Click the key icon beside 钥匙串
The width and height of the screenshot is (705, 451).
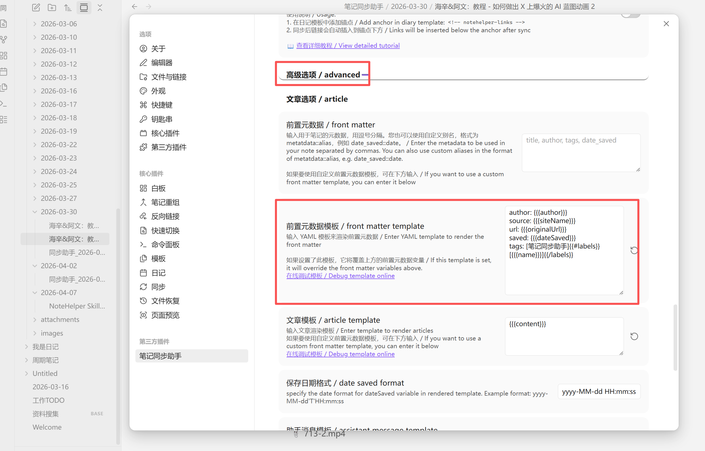(143, 119)
